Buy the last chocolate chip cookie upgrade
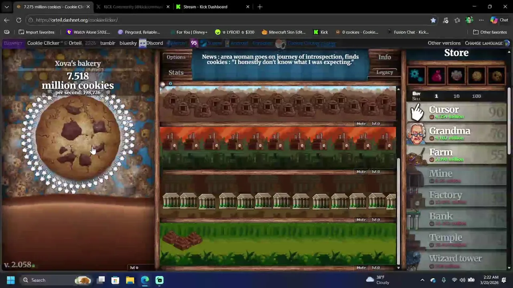 click(496, 75)
